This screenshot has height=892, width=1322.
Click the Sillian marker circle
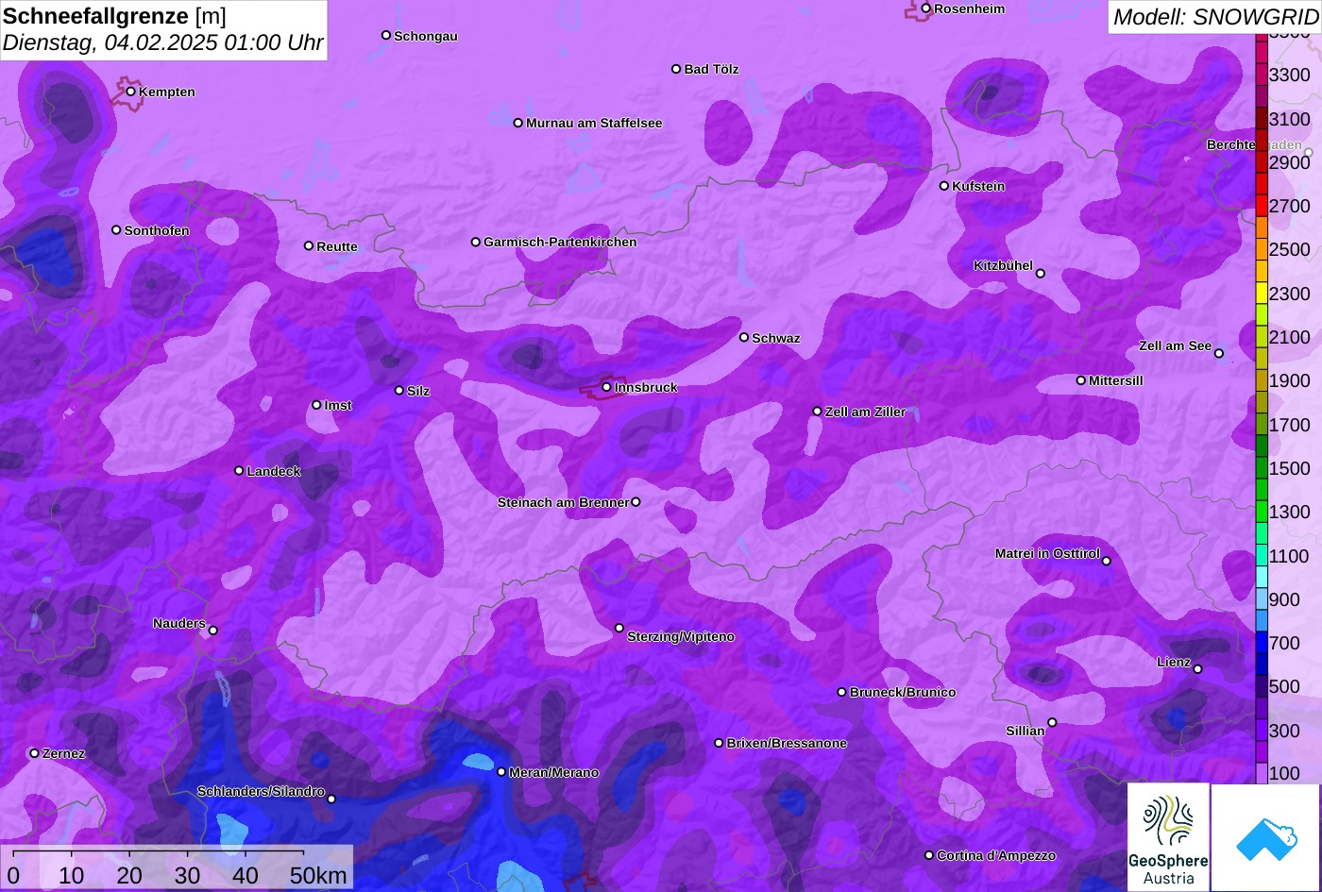(x=1052, y=723)
